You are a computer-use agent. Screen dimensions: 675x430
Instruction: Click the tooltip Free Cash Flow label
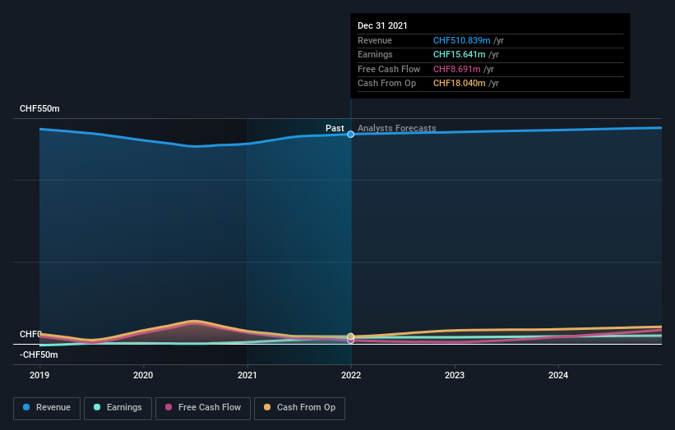tap(389, 69)
